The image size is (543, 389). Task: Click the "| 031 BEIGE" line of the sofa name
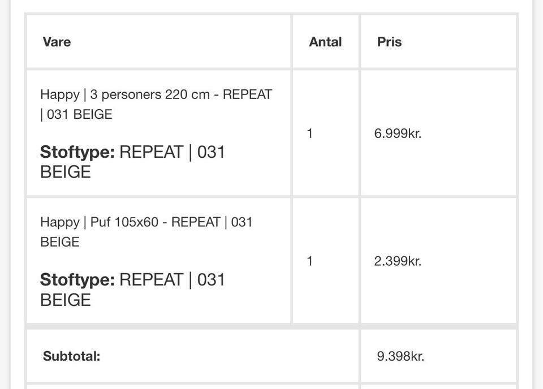76,114
